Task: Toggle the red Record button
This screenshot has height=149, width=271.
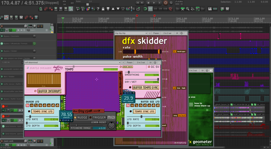Action: point(166,3)
